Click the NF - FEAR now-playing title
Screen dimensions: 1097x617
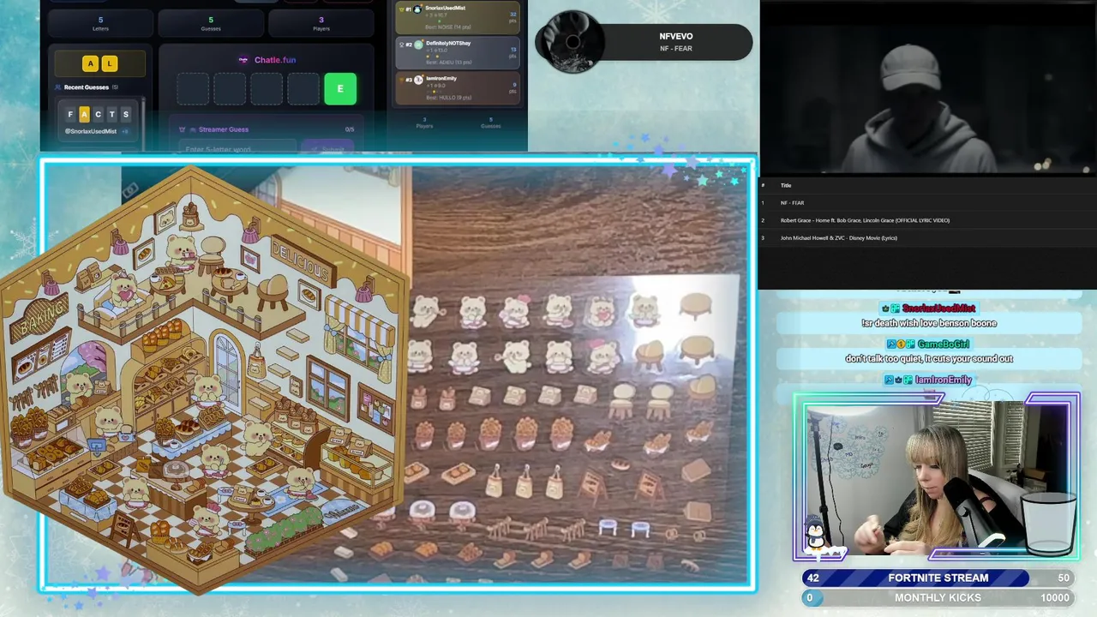676,49
